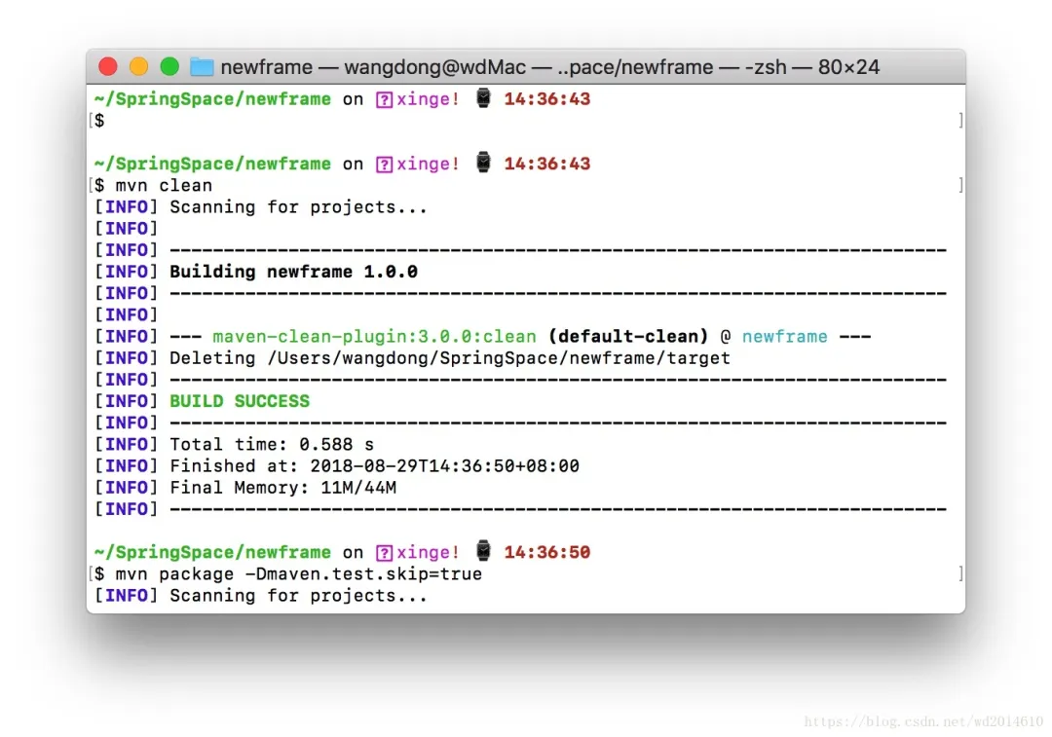Click the watch icon next to timestamp 14:36:50
This screenshot has width=1052, height=737.
pos(483,552)
